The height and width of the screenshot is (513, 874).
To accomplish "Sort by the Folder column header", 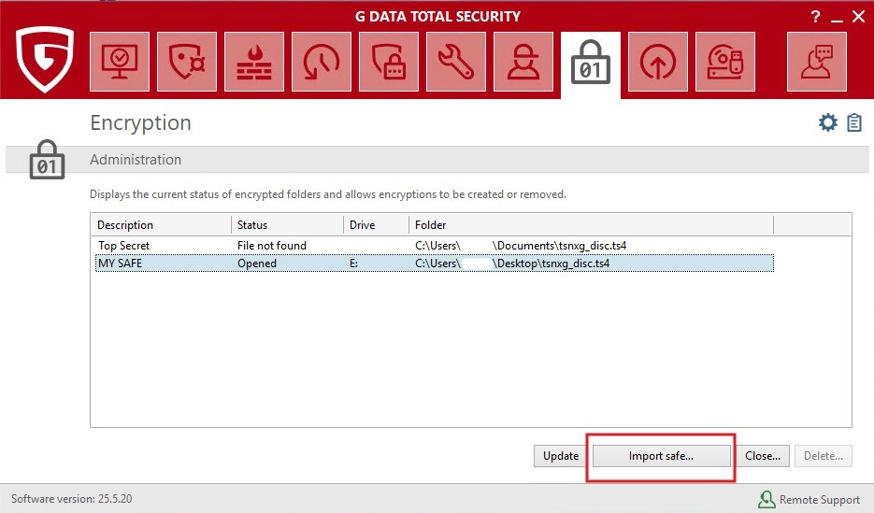I will 592,225.
